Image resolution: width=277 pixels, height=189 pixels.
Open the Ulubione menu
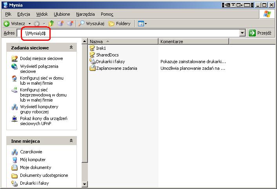pyautogui.click(x=62, y=14)
